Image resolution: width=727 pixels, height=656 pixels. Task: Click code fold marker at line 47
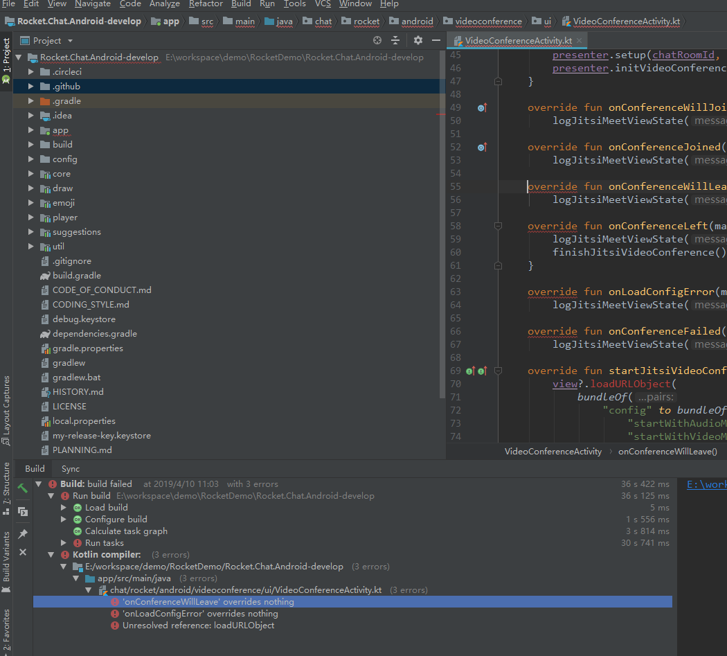(x=498, y=82)
